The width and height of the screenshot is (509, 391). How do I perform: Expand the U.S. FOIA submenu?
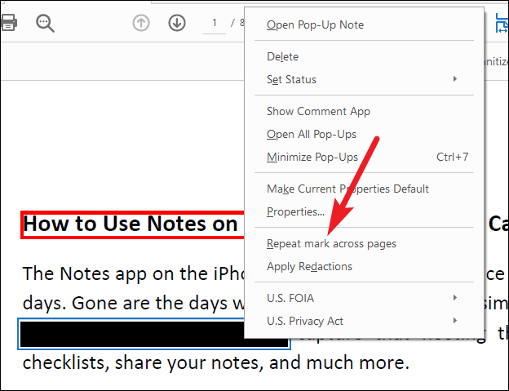tap(365, 298)
